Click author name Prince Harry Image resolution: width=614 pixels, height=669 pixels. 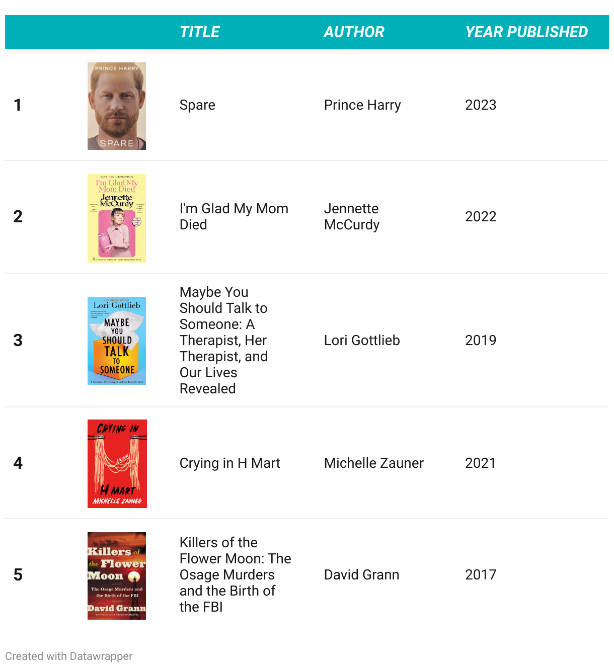pyautogui.click(x=362, y=105)
